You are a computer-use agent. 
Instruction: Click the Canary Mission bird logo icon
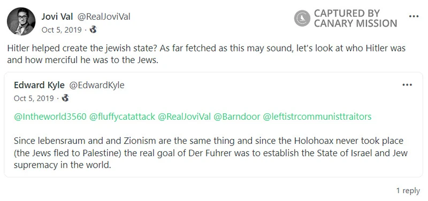302,18
